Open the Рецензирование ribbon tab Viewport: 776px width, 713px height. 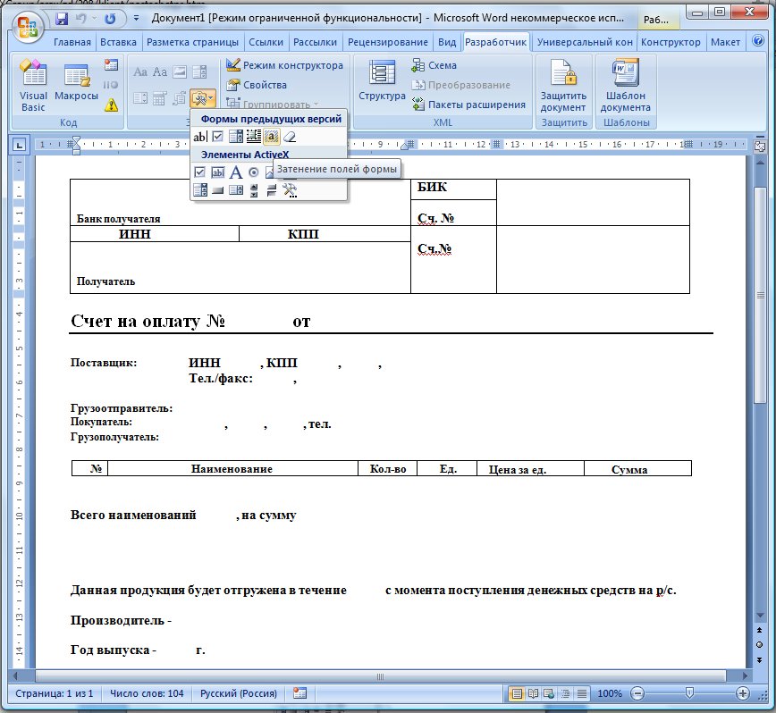pyautogui.click(x=388, y=42)
